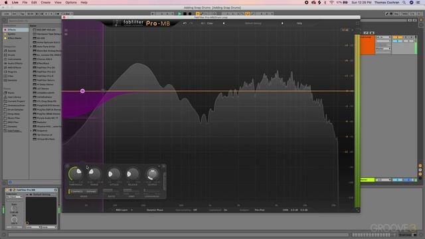
Task: Open the Pro-MB Help menu
Action: pyautogui.click(x=299, y=23)
